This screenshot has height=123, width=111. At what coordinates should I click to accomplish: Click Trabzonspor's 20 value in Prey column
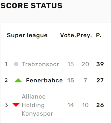coord(85,64)
